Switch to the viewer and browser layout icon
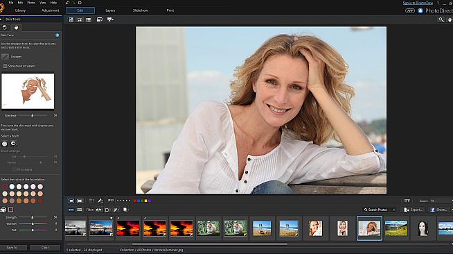Screen dimensions: 453x254 (x=80, y=19)
